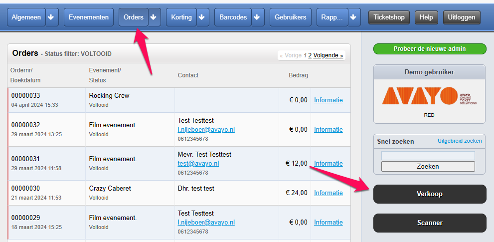This screenshot has height=242, width=494.
Task: Click Dhr. test test contact
Action: (196, 189)
